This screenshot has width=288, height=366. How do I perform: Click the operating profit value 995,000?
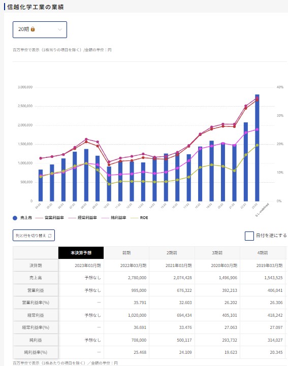click(139, 290)
